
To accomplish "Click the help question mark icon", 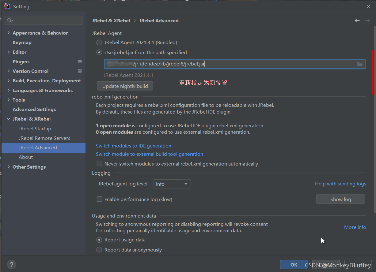I will point(11,265).
